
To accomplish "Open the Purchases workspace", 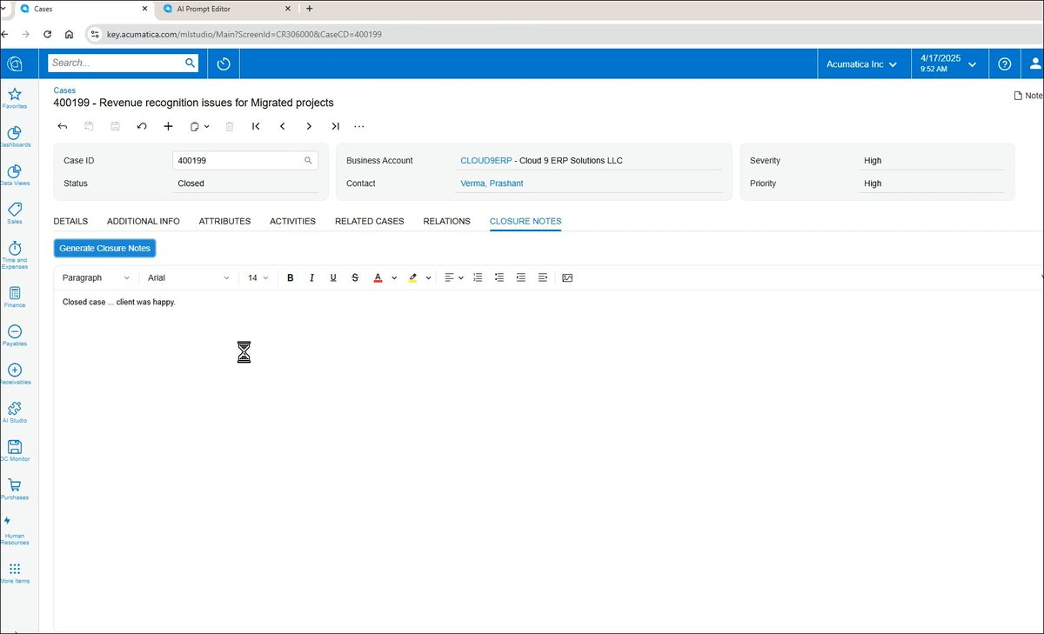I will (x=14, y=489).
